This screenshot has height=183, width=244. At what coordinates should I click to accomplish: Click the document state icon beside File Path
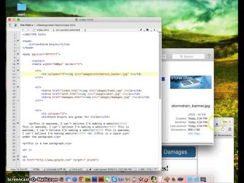click(x=16, y=25)
